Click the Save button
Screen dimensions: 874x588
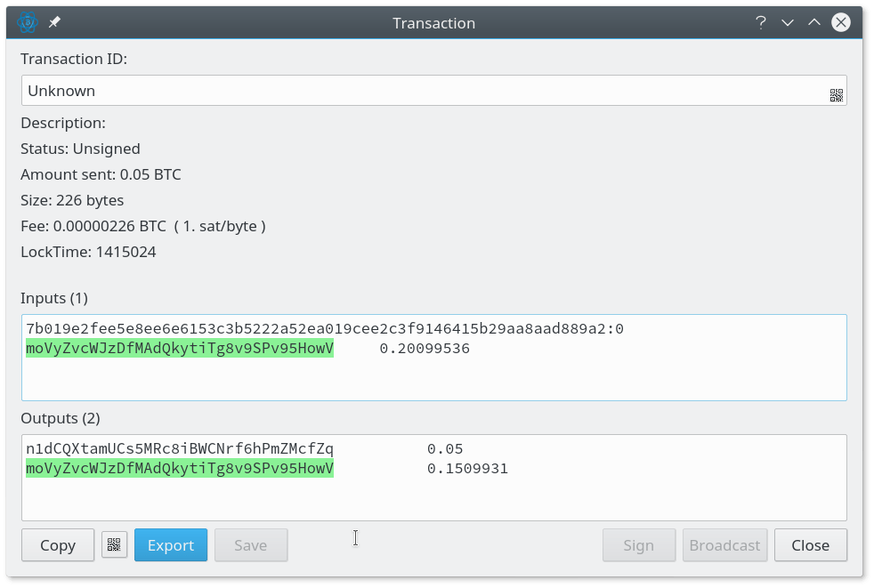(250, 545)
